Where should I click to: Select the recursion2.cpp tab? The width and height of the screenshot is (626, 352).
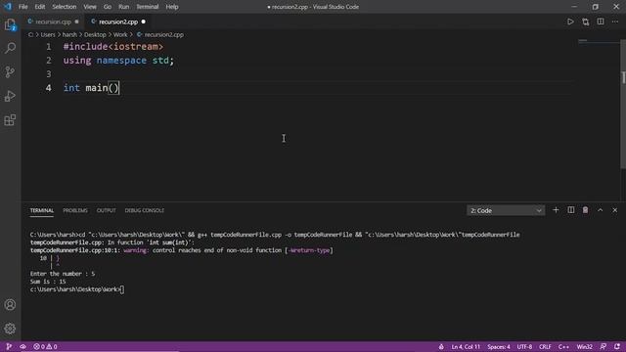118,22
